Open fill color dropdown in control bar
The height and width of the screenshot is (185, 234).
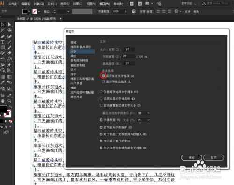[29, 11]
